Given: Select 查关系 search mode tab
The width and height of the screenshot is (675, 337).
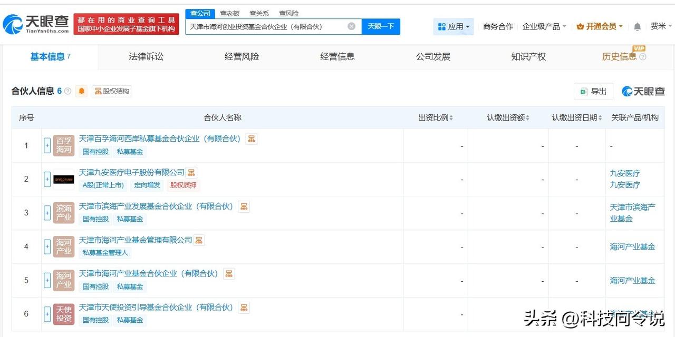Looking at the screenshot, I should (259, 13).
